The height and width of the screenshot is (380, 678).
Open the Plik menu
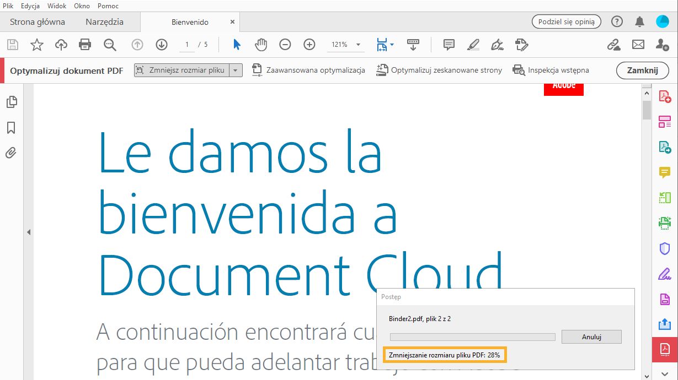pyautogui.click(x=8, y=6)
